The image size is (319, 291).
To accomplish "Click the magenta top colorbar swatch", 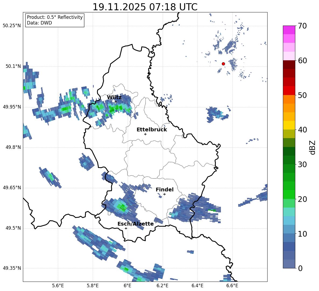I will pos(289,30).
